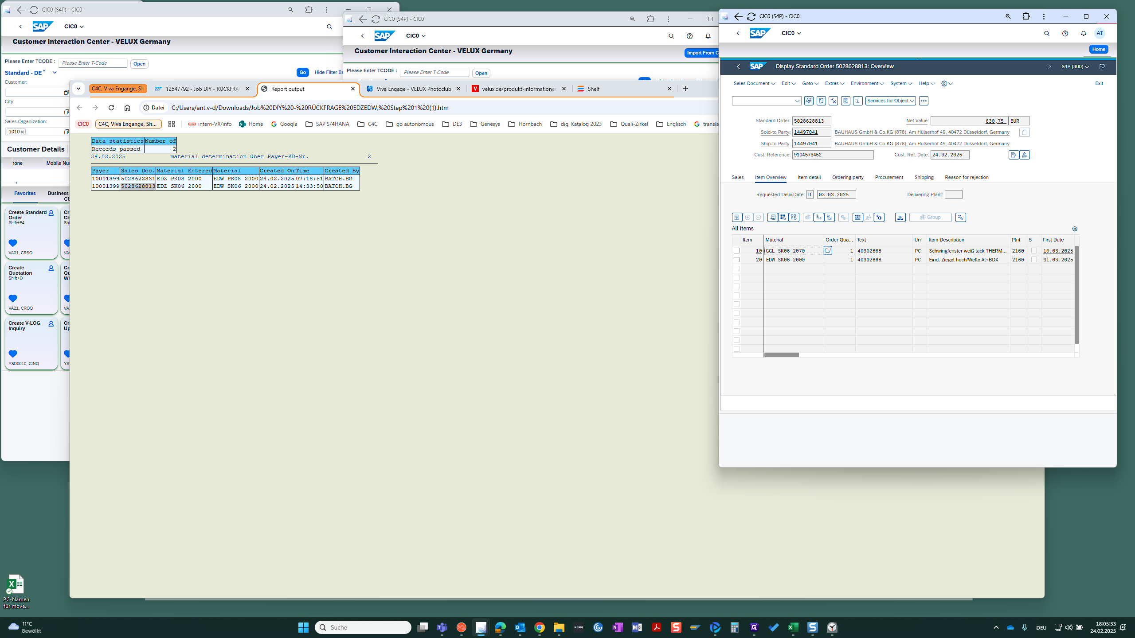1135x638 pixels.
Task: Expand the Sales Document menu
Action: point(754,84)
